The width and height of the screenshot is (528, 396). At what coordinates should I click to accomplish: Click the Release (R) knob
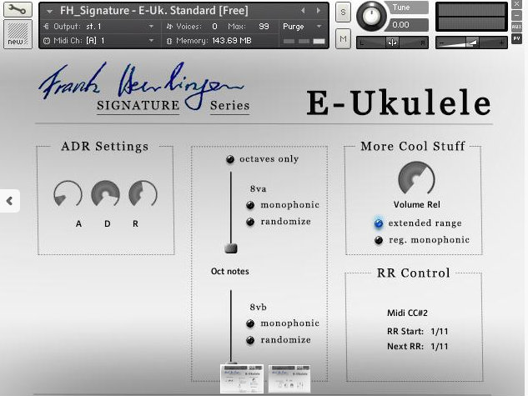point(143,194)
